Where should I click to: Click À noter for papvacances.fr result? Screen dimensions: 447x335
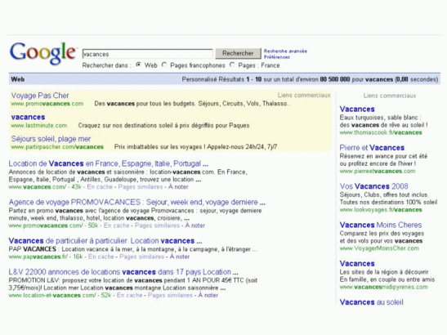click(180, 257)
